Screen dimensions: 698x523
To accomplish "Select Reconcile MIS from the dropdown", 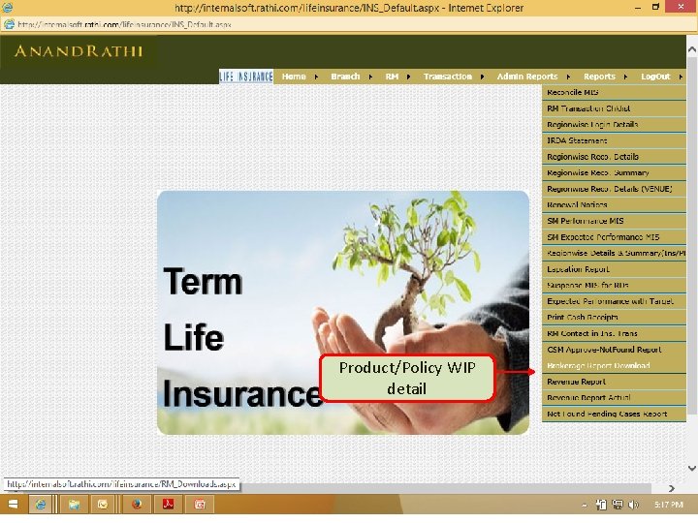I will tap(614, 93).
